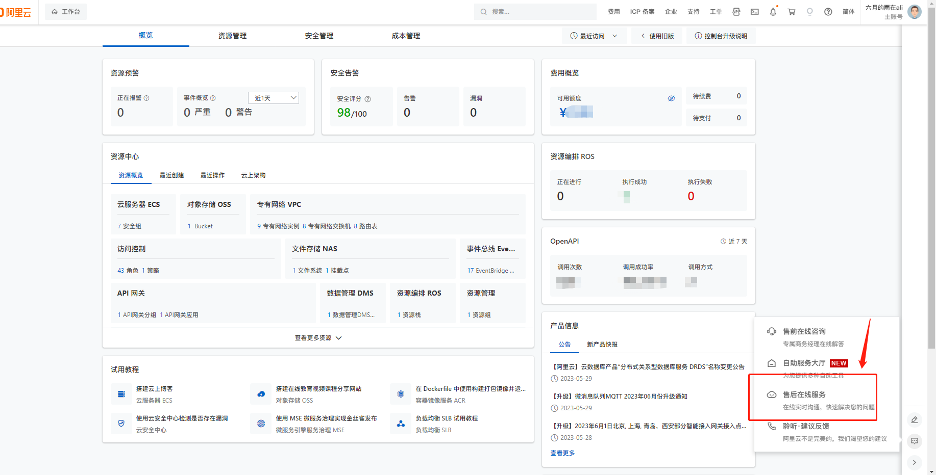Click headset icon for 售前在线咨询
The width and height of the screenshot is (936, 475).
(772, 332)
